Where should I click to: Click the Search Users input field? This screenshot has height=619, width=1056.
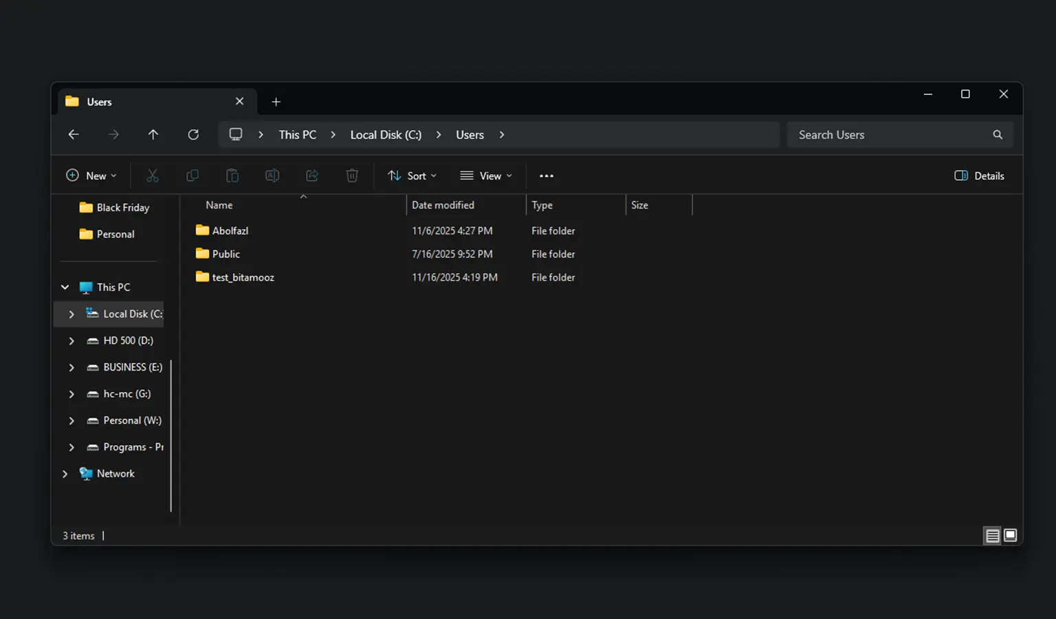pyautogui.click(x=890, y=135)
